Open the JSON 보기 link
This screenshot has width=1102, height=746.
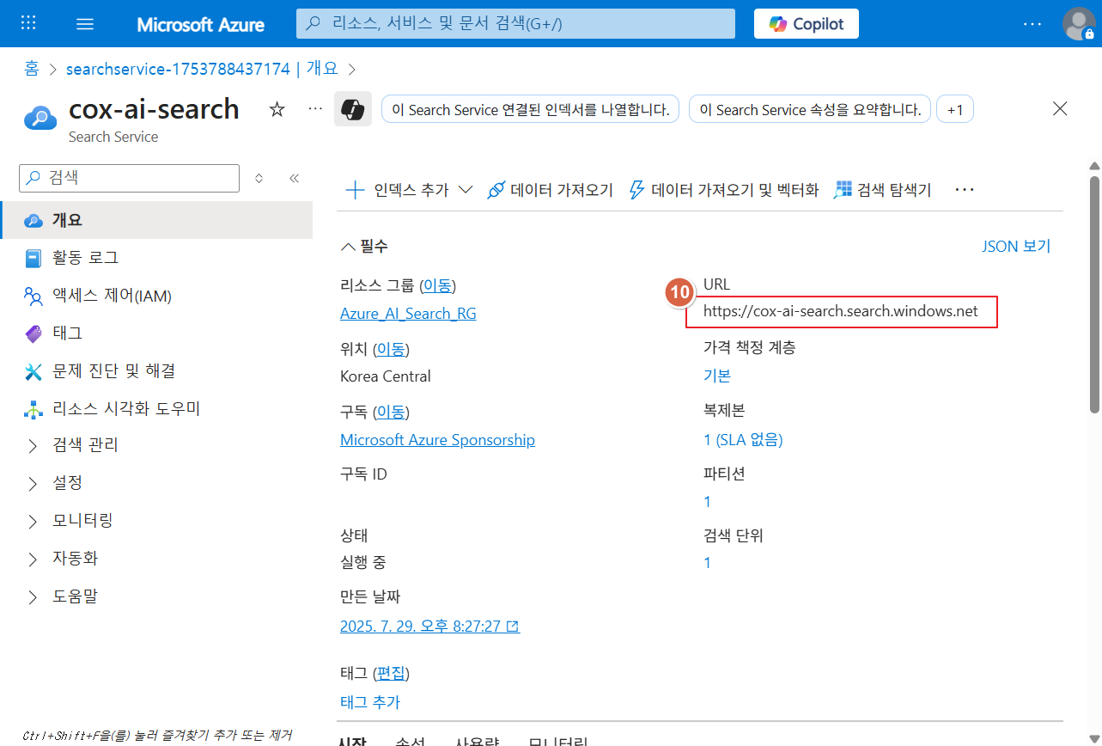[x=1016, y=247]
